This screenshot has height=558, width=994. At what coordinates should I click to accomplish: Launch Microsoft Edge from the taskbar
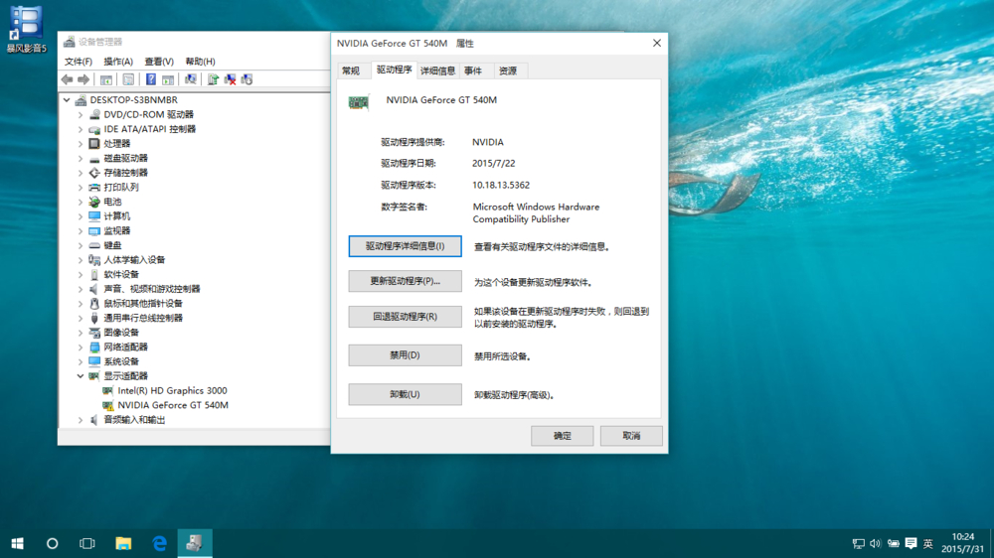[159, 543]
